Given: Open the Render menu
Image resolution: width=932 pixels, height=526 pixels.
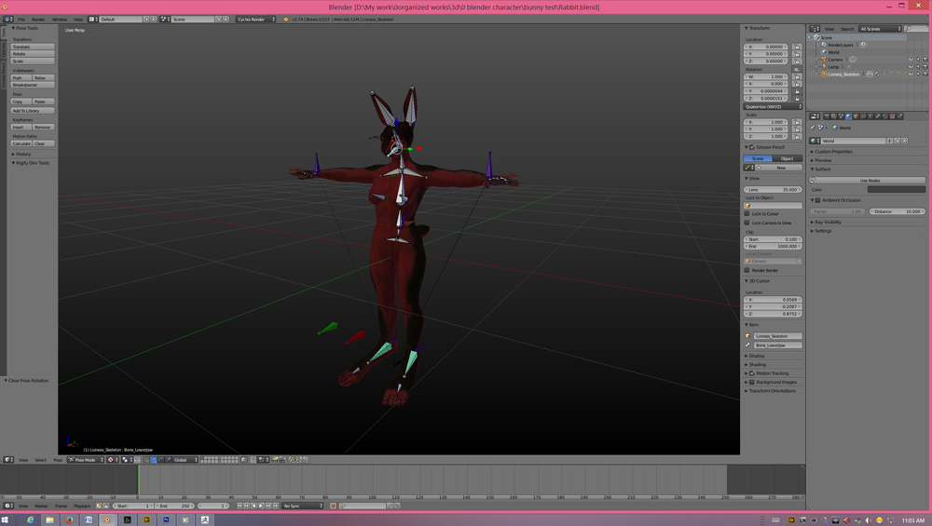Looking at the screenshot, I should tap(38, 19).
